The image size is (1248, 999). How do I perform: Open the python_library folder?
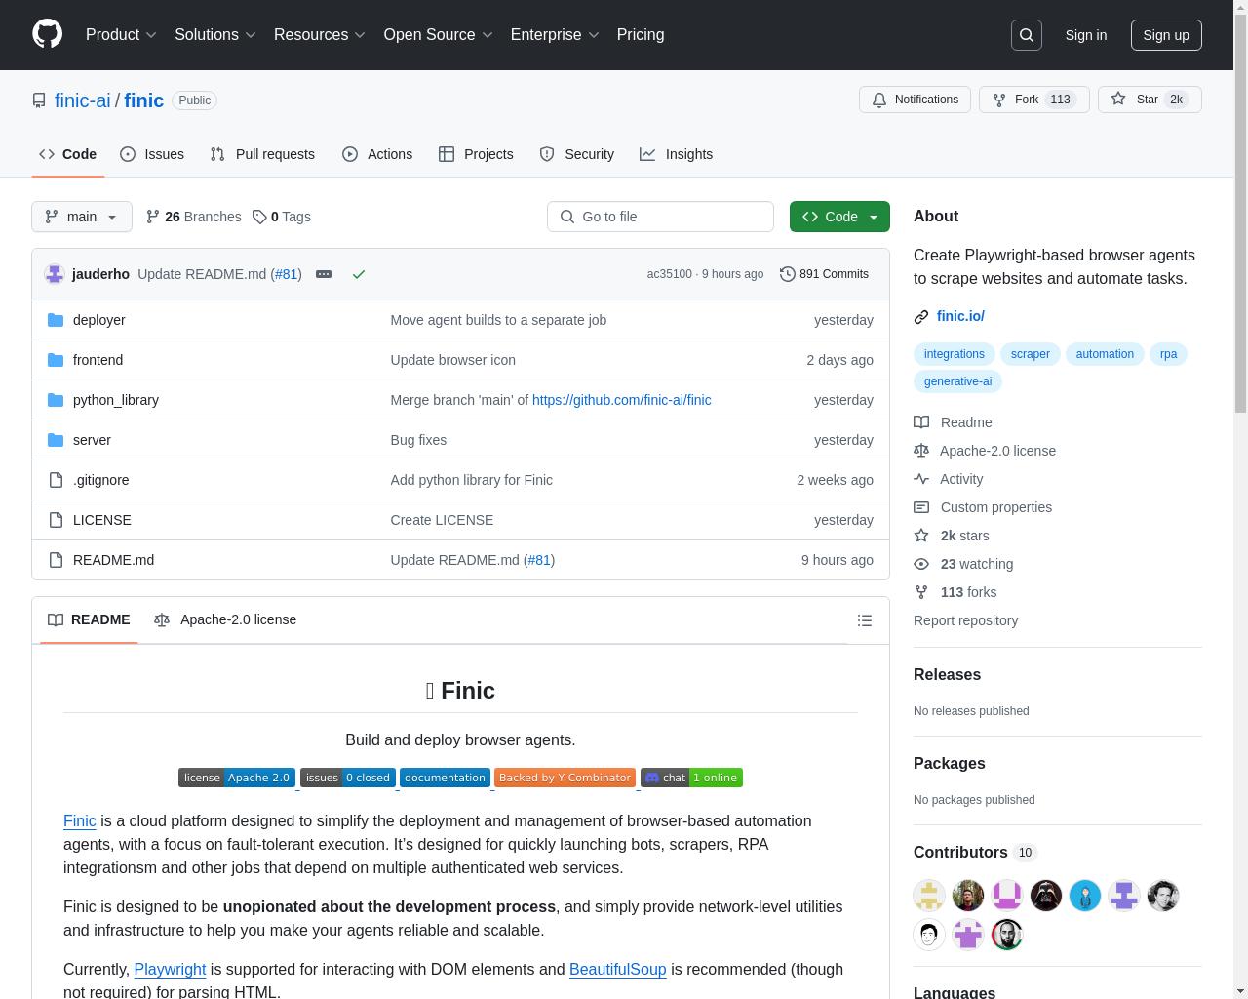pos(116,400)
